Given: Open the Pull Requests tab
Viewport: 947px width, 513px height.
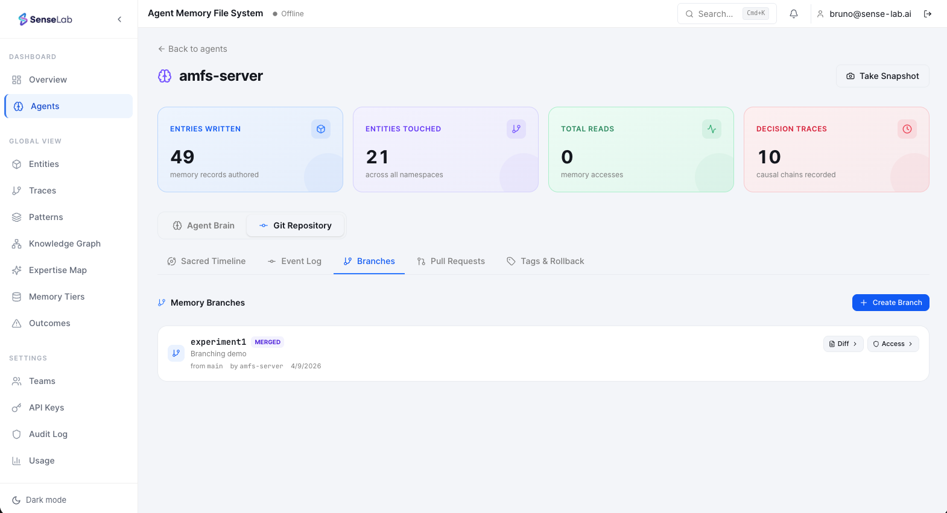Looking at the screenshot, I should coord(451,261).
